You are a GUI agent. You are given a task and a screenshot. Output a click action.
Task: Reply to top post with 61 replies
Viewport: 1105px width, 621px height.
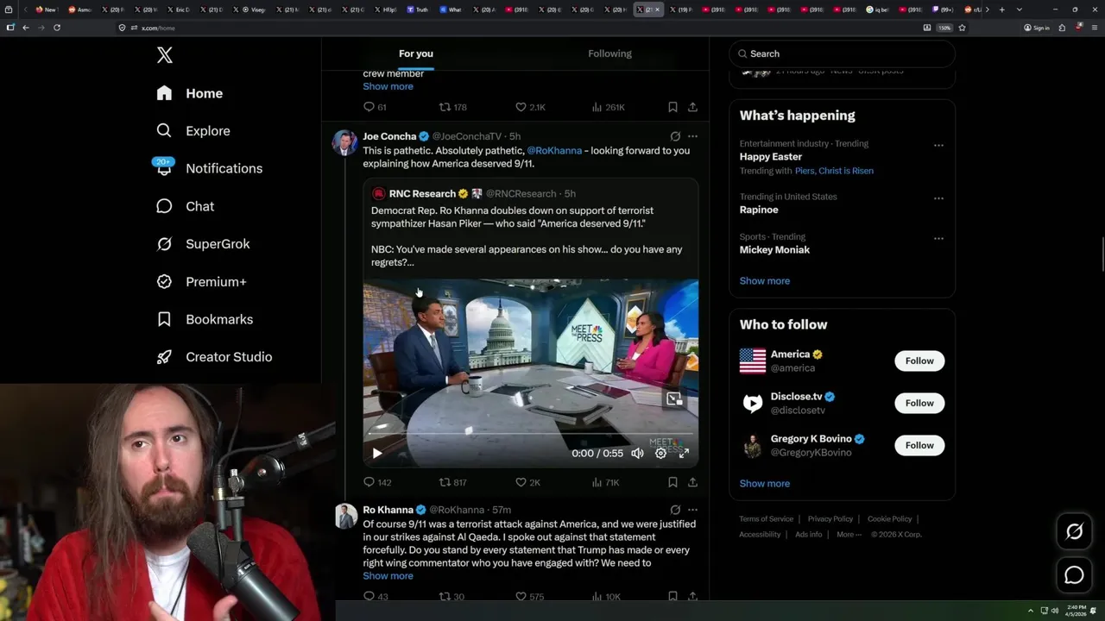tap(375, 107)
